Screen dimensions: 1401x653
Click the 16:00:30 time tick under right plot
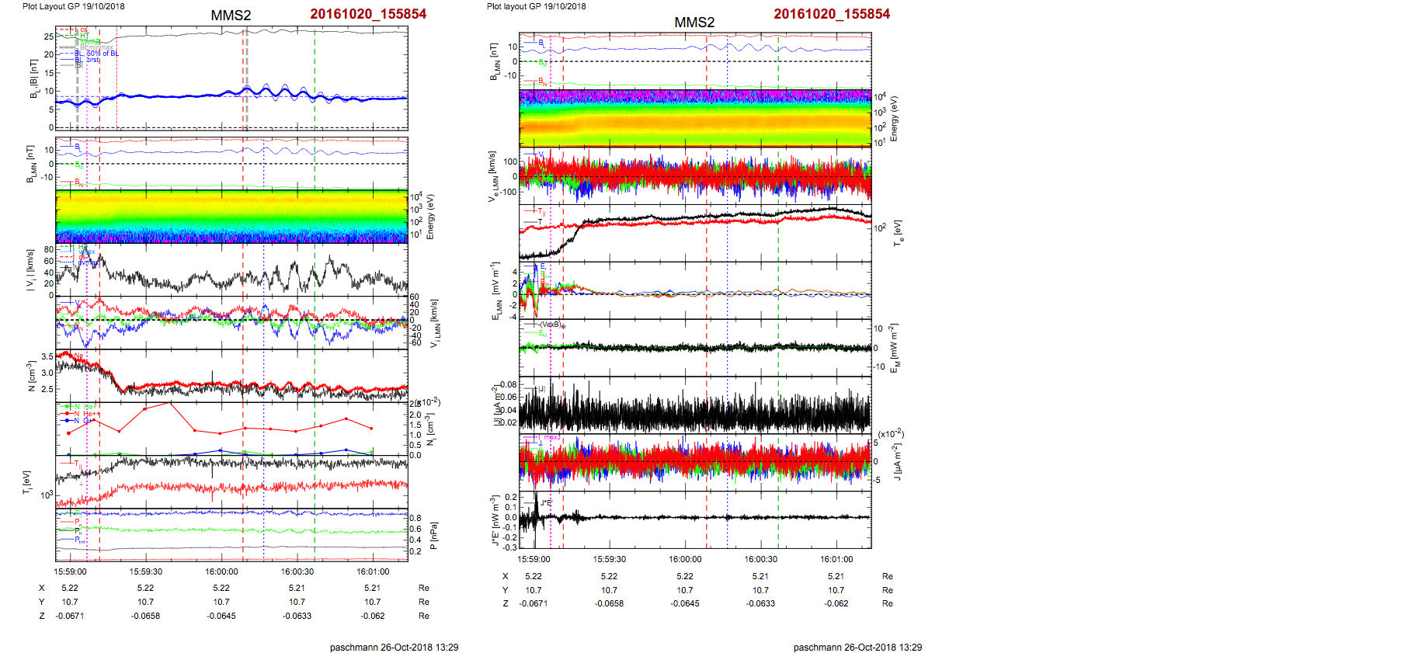coord(760,559)
